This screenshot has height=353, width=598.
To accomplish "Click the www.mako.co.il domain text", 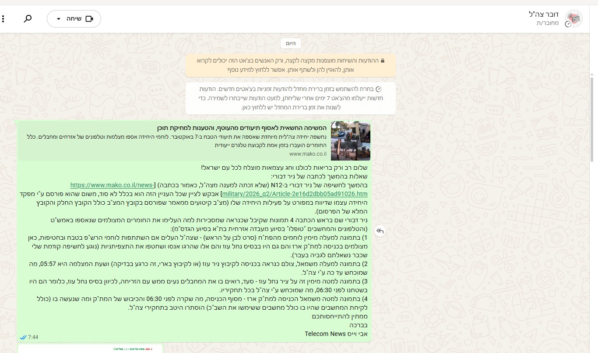I will click(308, 154).
